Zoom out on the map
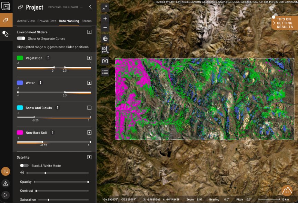 (105, 28)
